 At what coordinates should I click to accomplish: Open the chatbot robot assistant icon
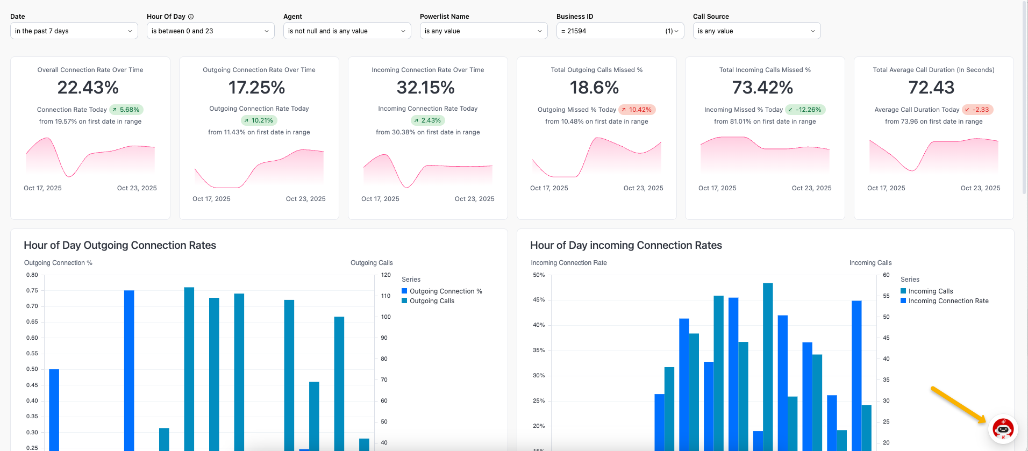point(1003,429)
